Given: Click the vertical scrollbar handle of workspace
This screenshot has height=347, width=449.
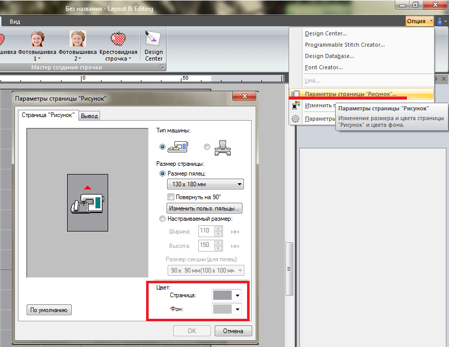Looking at the screenshot, I should click(x=289, y=268).
